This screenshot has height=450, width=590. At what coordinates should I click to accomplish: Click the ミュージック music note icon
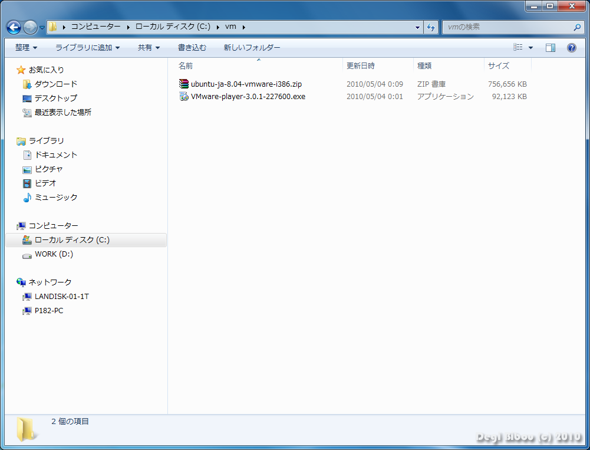tap(27, 198)
